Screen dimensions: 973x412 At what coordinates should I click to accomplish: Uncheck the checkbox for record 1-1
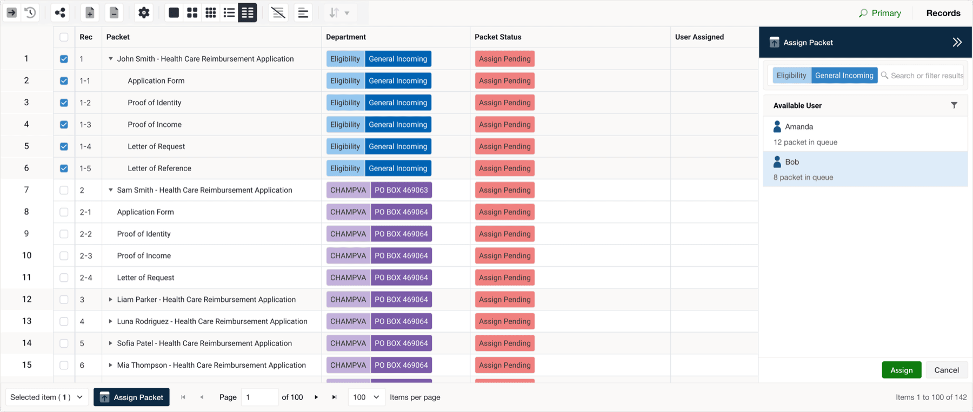[64, 80]
